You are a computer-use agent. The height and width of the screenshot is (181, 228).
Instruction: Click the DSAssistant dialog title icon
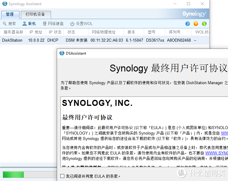click(x=62, y=53)
